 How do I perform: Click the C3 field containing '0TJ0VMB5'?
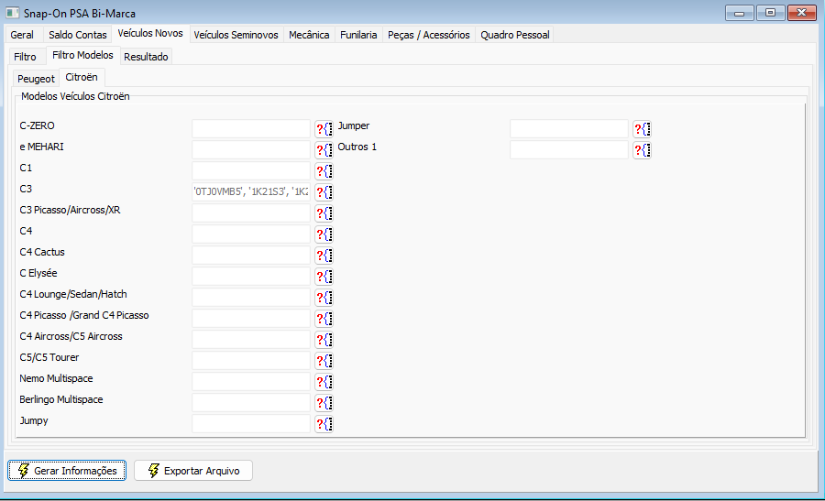tap(251, 192)
